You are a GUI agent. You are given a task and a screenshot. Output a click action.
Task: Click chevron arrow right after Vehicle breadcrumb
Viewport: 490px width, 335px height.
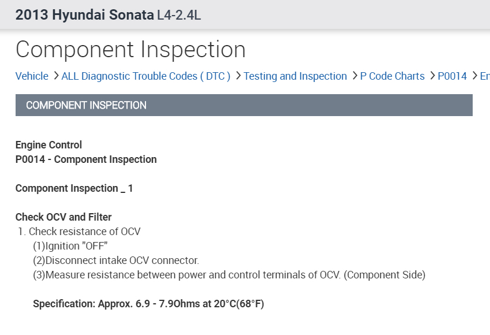click(55, 76)
